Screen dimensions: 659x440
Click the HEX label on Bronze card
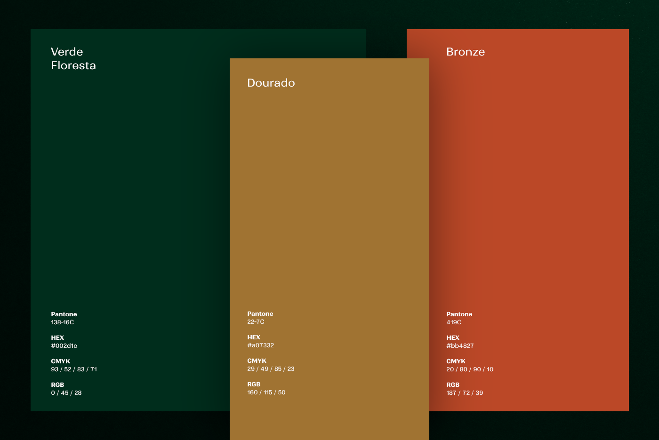tap(453, 338)
